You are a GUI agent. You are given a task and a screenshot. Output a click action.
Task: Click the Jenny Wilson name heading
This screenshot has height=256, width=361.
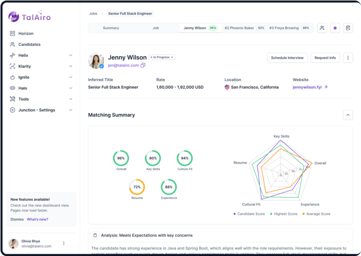tap(127, 57)
